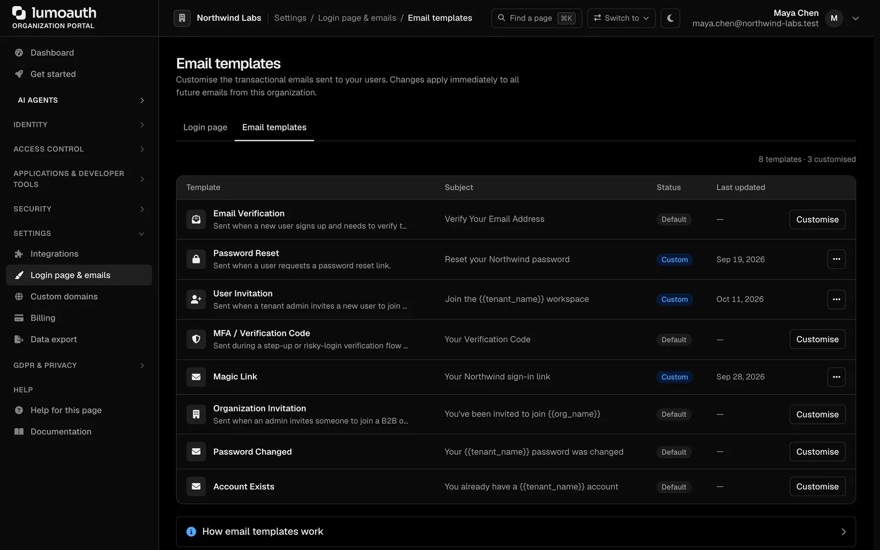Expand the Access Control section
The height and width of the screenshot is (550, 880).
tap(79, 149)
